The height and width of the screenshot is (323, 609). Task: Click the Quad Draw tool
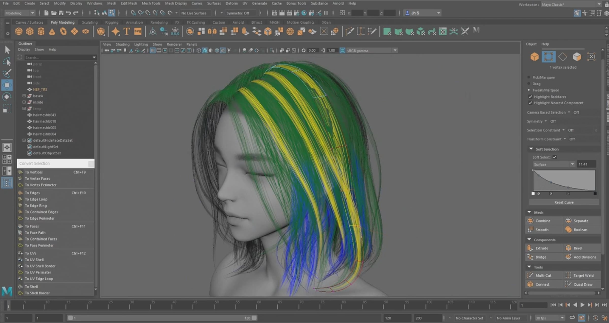coord(583,284)
